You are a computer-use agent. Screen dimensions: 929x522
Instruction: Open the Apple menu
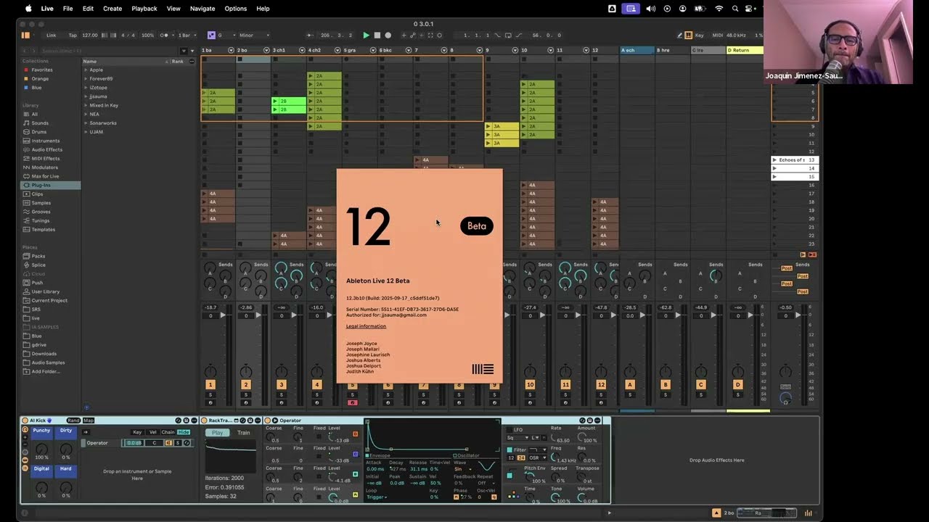tap(28, 9)
